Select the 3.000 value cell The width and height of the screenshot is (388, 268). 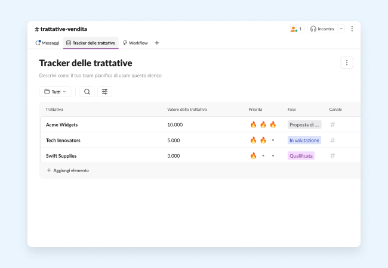[174, 155]
